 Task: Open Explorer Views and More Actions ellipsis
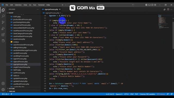click(38, 9)
